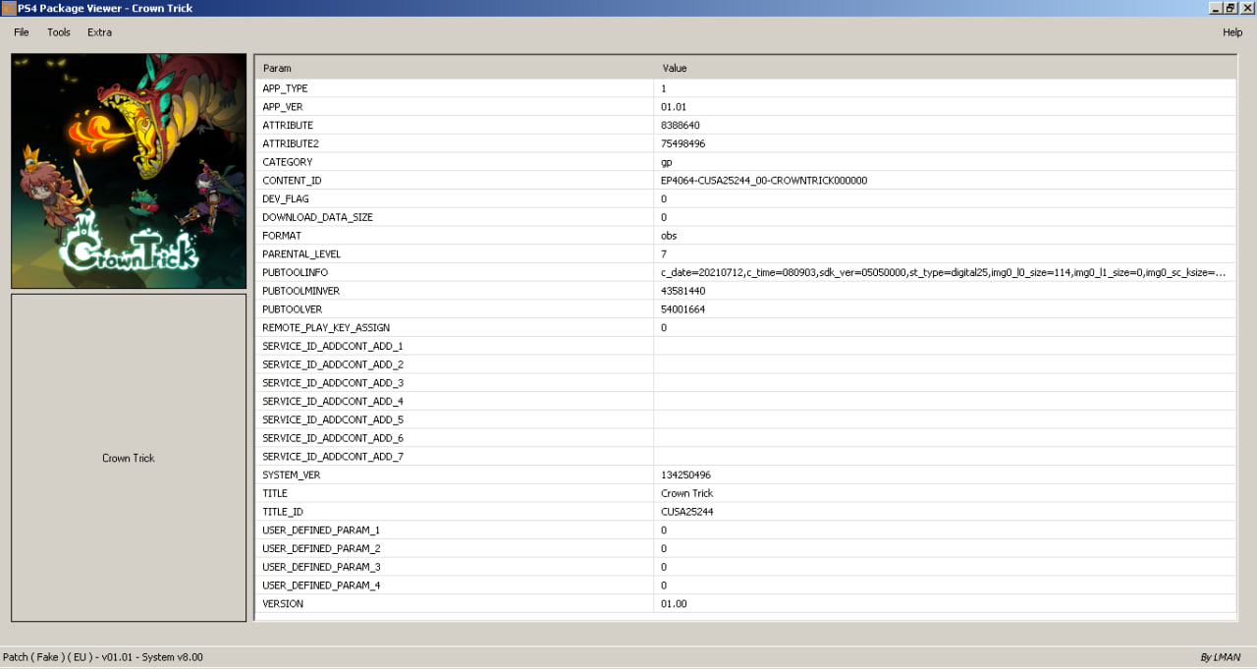Click the Patch (Fake) (EU) status bar text
The image size is (1257, 669).
click(103, 657)
